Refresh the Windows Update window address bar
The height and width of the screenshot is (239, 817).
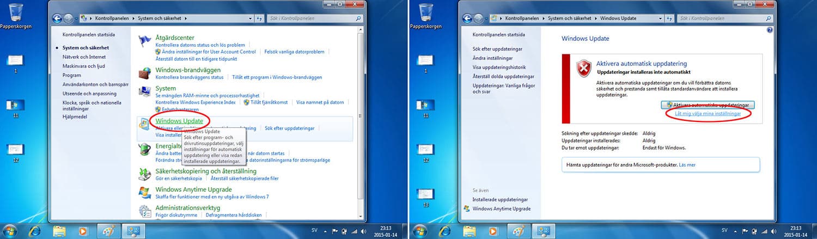coord(670,19)
